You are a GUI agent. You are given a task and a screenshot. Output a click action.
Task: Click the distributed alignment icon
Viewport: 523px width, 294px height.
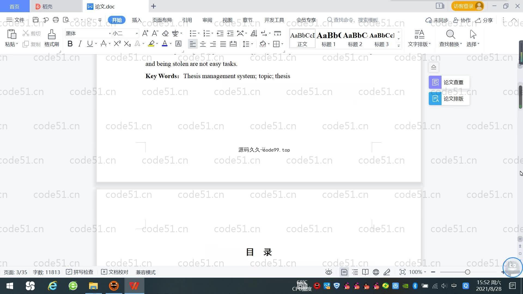233,44
